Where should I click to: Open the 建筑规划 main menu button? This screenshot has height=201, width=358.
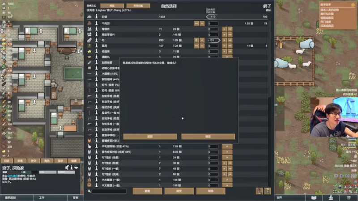point(17,197)
